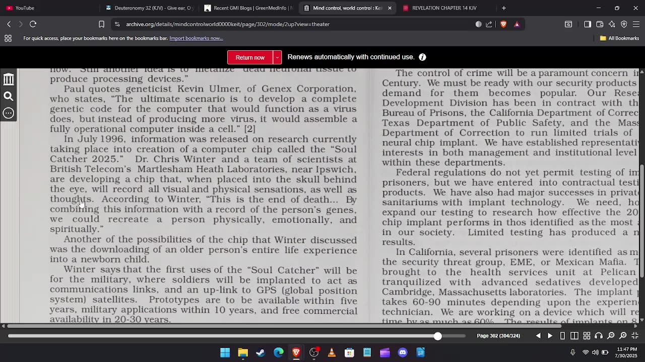Image resolution: width=645 pixels, height=362 pixels.
Task: Open the book search magnifier icon
Action: pos(9,97)
